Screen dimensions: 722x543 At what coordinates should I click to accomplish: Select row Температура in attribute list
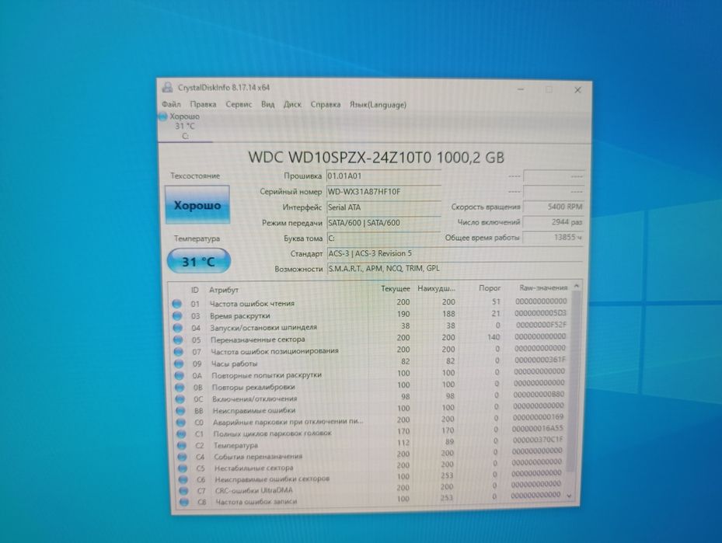[x=371, y=444]
